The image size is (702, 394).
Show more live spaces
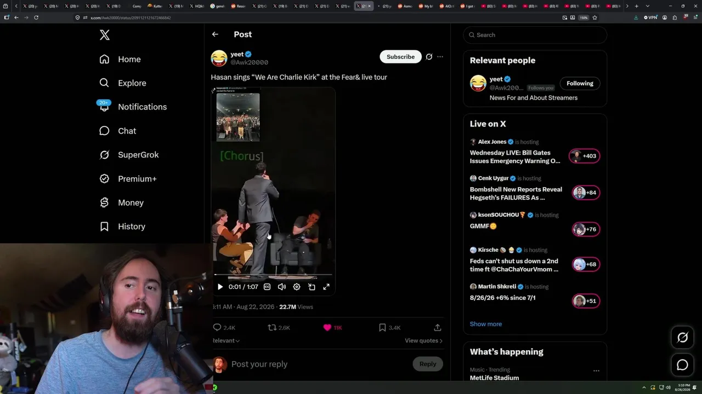(x=486, y=324)
